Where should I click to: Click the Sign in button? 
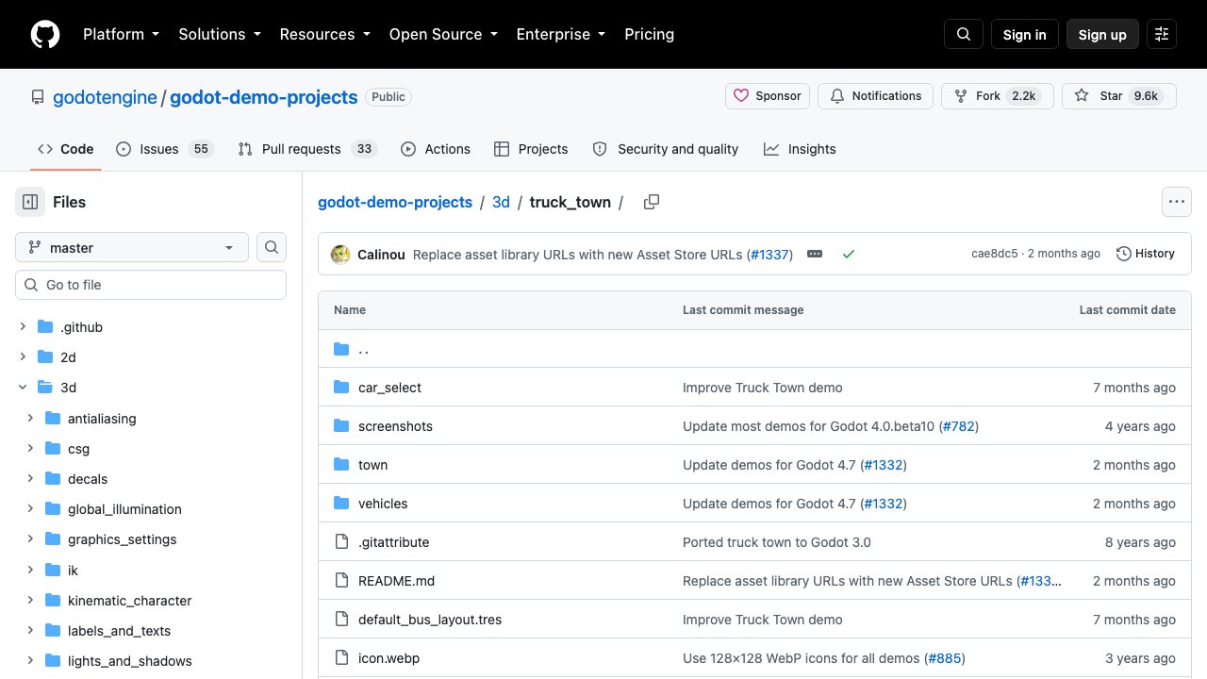pyautogui.click(x=1025, y=34)
